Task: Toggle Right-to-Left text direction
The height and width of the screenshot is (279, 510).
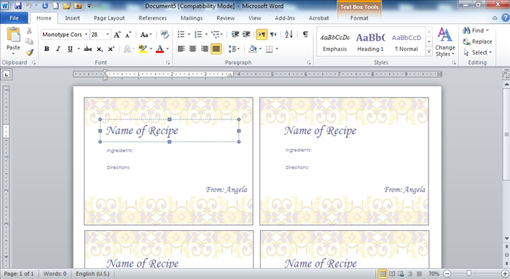Action: 273,34
